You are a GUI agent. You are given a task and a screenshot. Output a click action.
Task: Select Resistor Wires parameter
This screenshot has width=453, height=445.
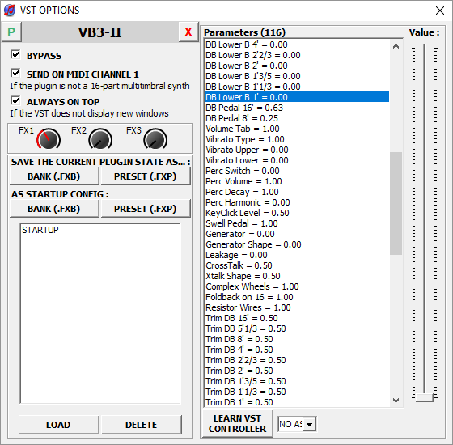[x=297, y=307]
